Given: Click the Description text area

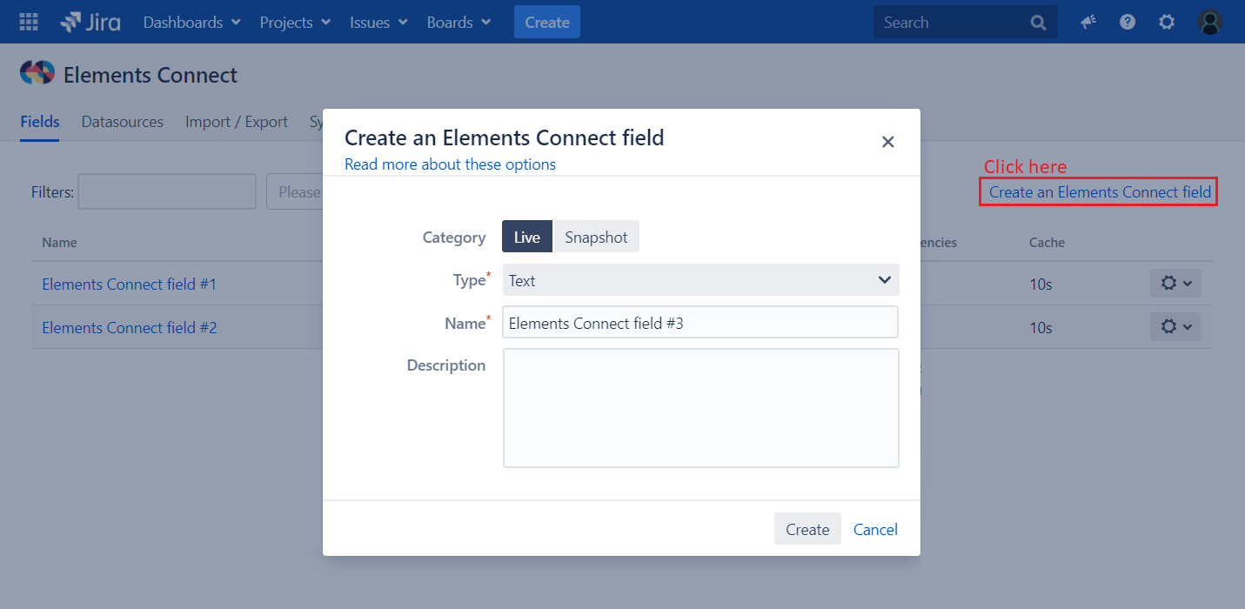Looking at the screenshot, I should 700,408.
